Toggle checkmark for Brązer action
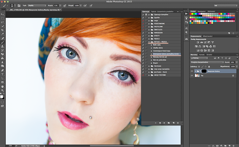239x147 pixels. tap(143, 63)
